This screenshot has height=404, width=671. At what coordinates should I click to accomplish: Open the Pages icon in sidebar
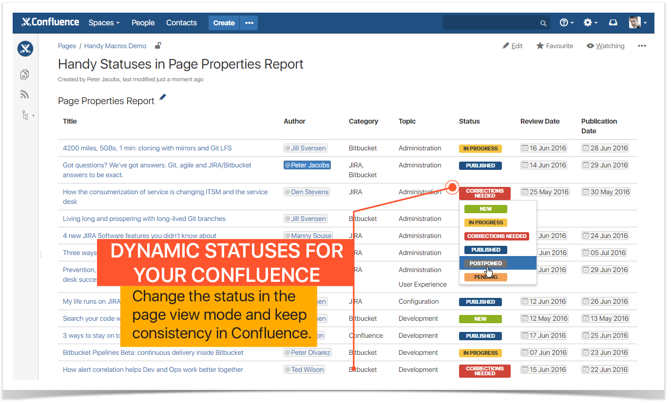pos(25,74)
